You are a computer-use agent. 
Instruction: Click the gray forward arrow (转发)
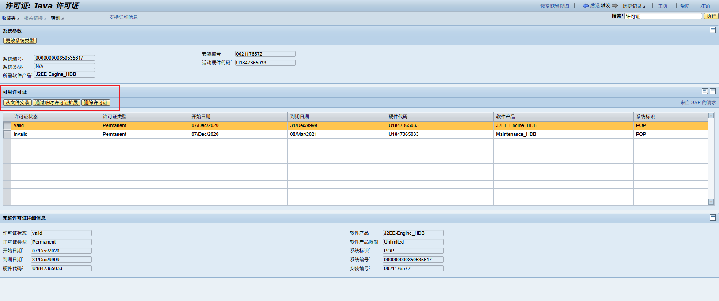click(615, 6)
